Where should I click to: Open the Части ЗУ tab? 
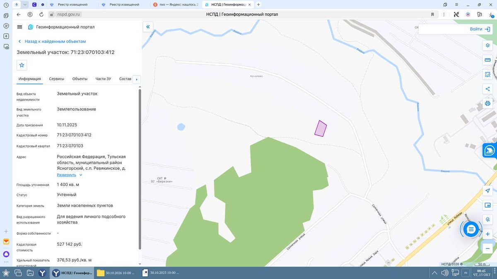pyautogui.click(x=103, y=79)
